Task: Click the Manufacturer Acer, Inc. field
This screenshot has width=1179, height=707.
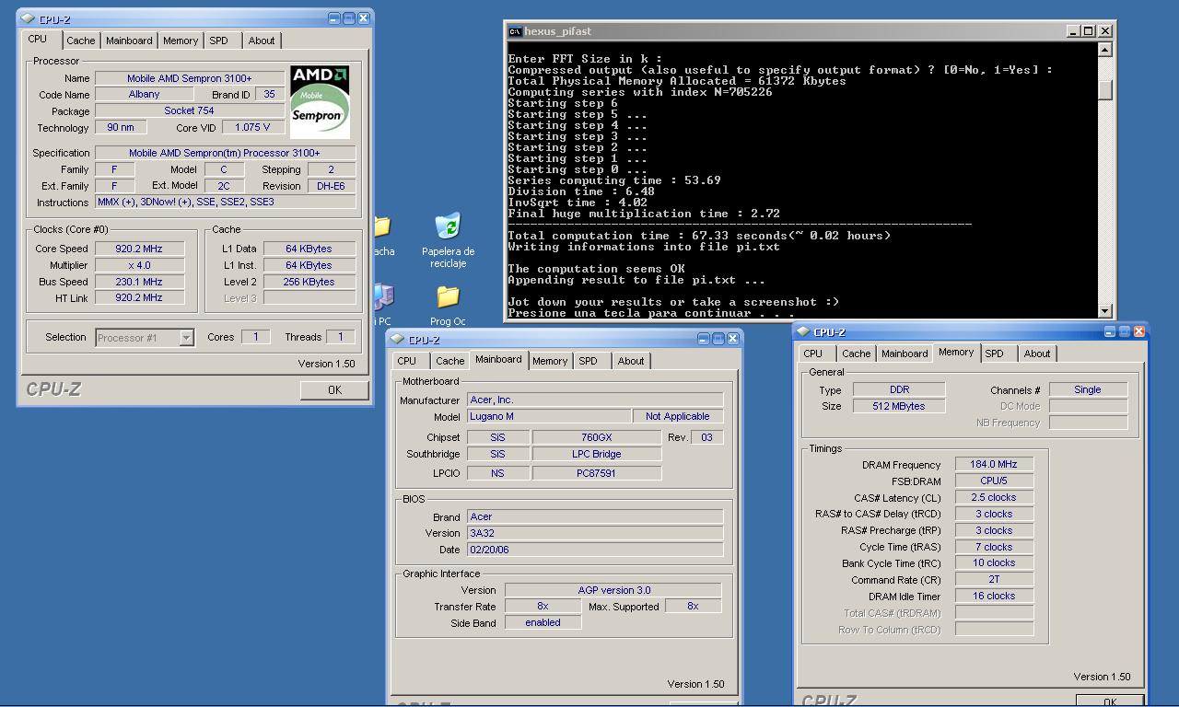Action: point(595,400)
